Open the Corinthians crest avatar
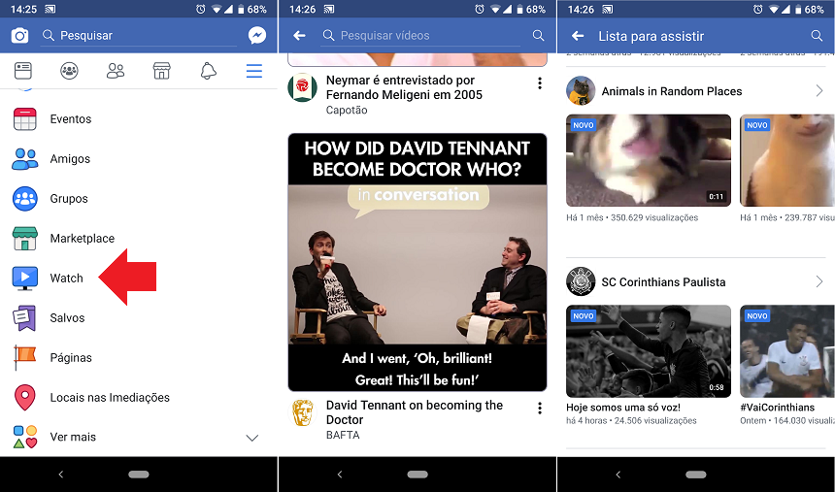Screen dimensions: 835x492 (x=581, y=281)
